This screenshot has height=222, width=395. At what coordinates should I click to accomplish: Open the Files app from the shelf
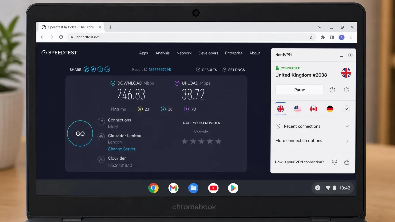pyautogui.click(x=193, y=188)
